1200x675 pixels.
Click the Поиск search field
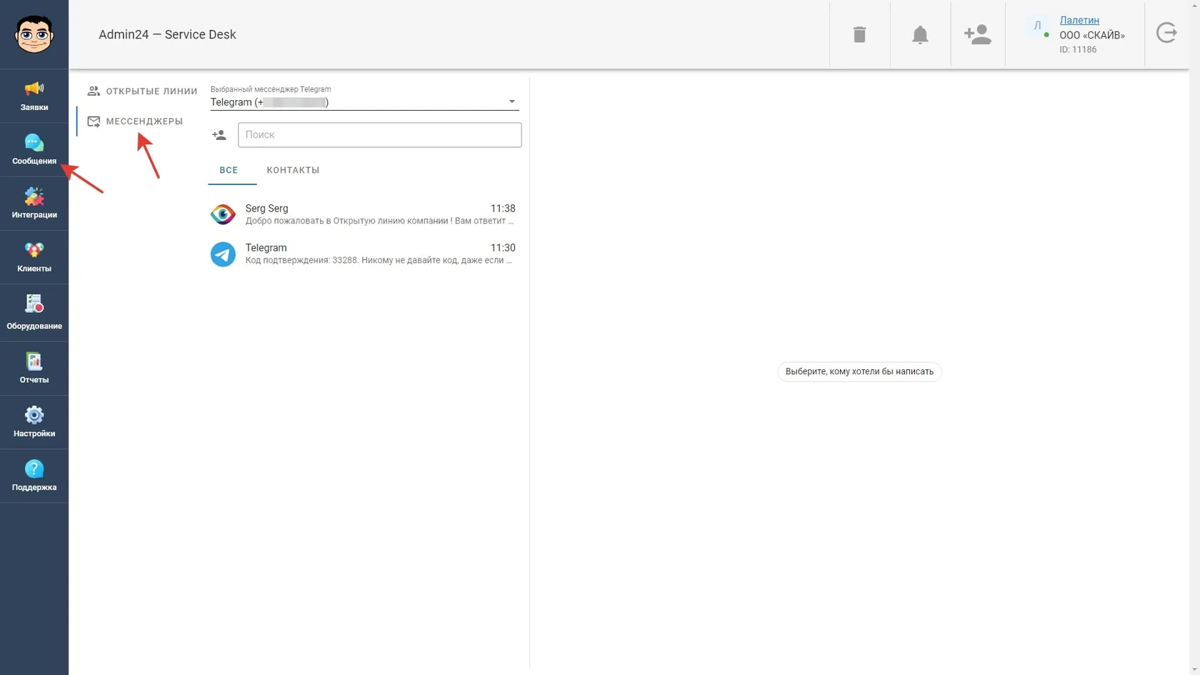point(379,135)
